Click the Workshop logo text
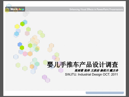Viewport: 129px width, 97px height. (x=17, y=9)
